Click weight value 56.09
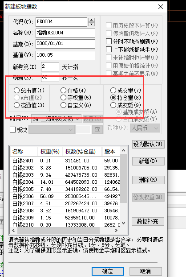The height and width of the screenshot is (277, 186). [47, 196]
